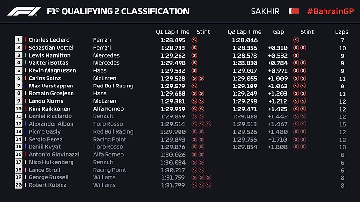Click Lance Stroll's Q1 stint tyre icon
The width and height of the screenshot is (360, 202).
pos(194,170)
